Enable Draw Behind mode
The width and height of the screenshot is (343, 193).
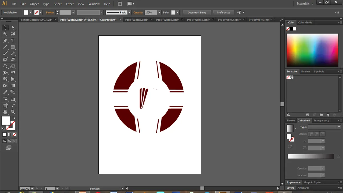(9, 141)
